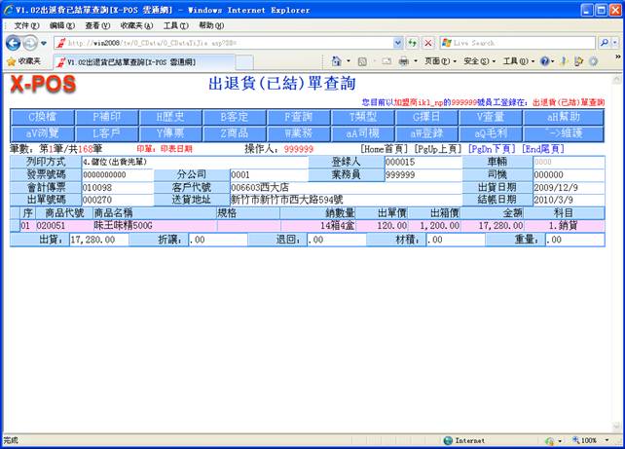Open the 工具 (Tools) menu in menu bar

(175, 24)
